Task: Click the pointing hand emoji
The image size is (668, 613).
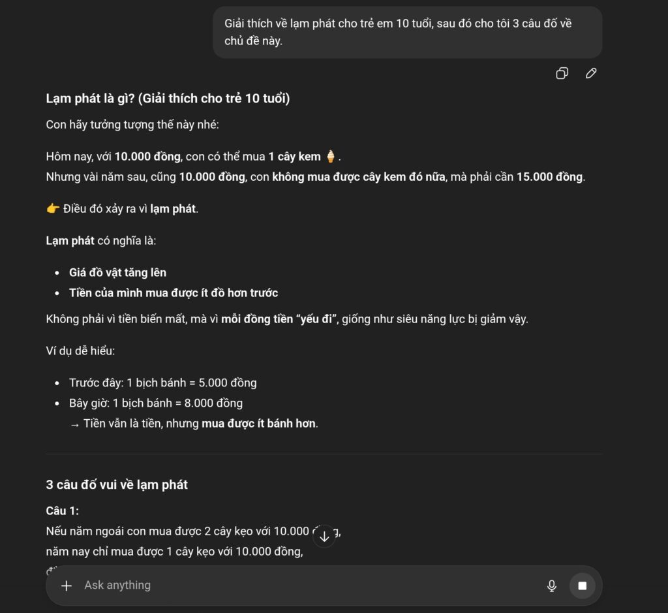Action: tap(53, 209)
